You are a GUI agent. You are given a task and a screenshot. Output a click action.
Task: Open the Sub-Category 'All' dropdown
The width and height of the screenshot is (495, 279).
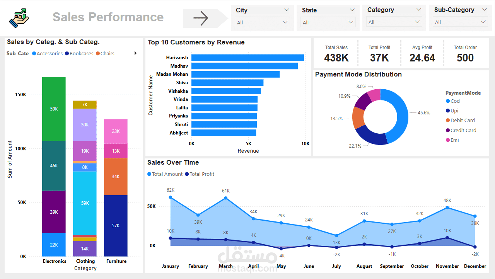(460, 22)
